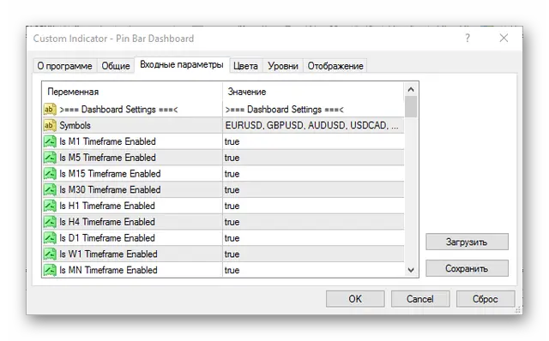This screenshot has width=549, height=341.
Task: Click the Переменная column header
Action: 132,92
